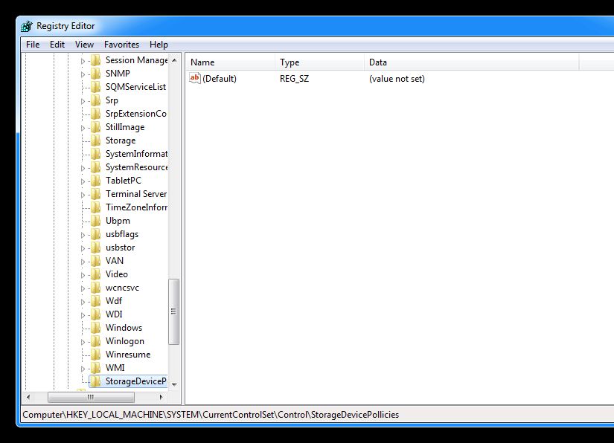Click the WDI folder icon
The width and height of the screenshot is (614, 443).
click(x=95, y=314)
